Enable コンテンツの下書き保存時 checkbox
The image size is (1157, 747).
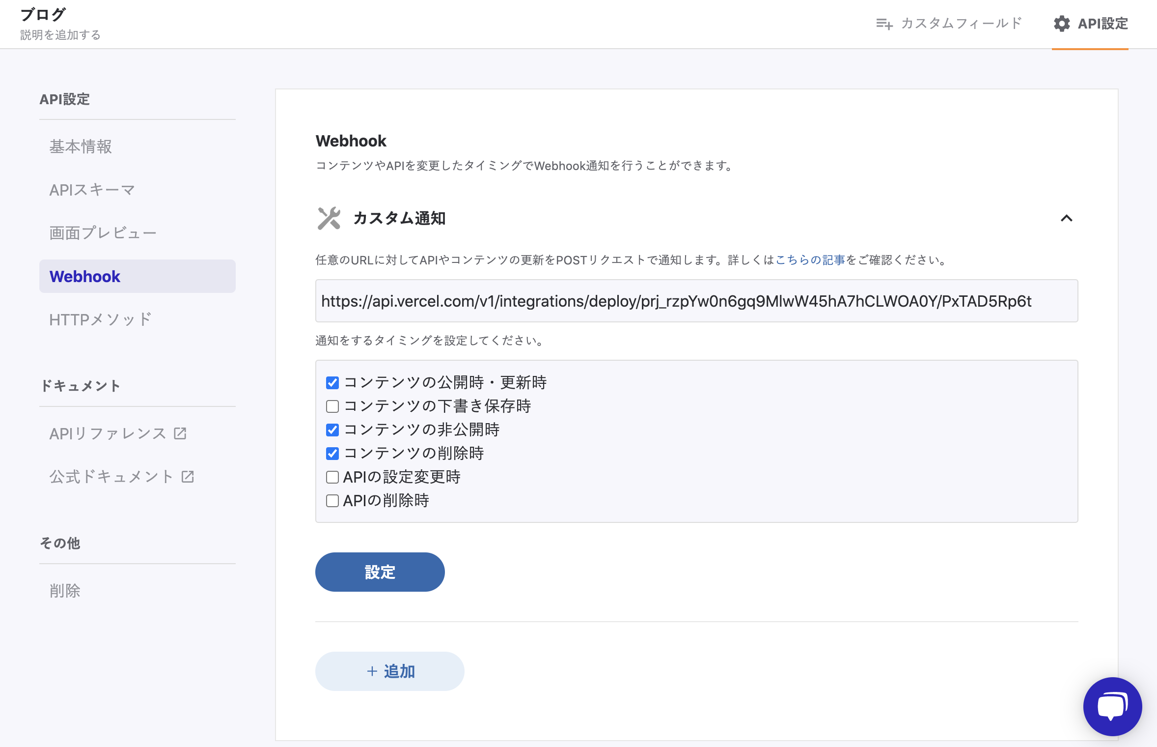(x=332, y=406)
